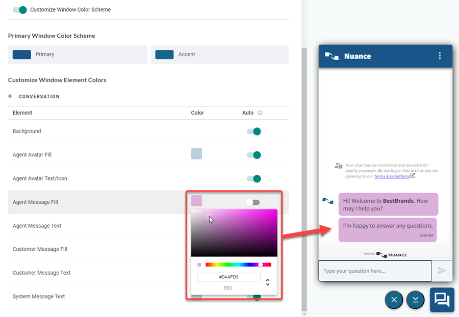Click the send message arrow icon
Viewport: 459px width, 317px height.
point(442,271)
